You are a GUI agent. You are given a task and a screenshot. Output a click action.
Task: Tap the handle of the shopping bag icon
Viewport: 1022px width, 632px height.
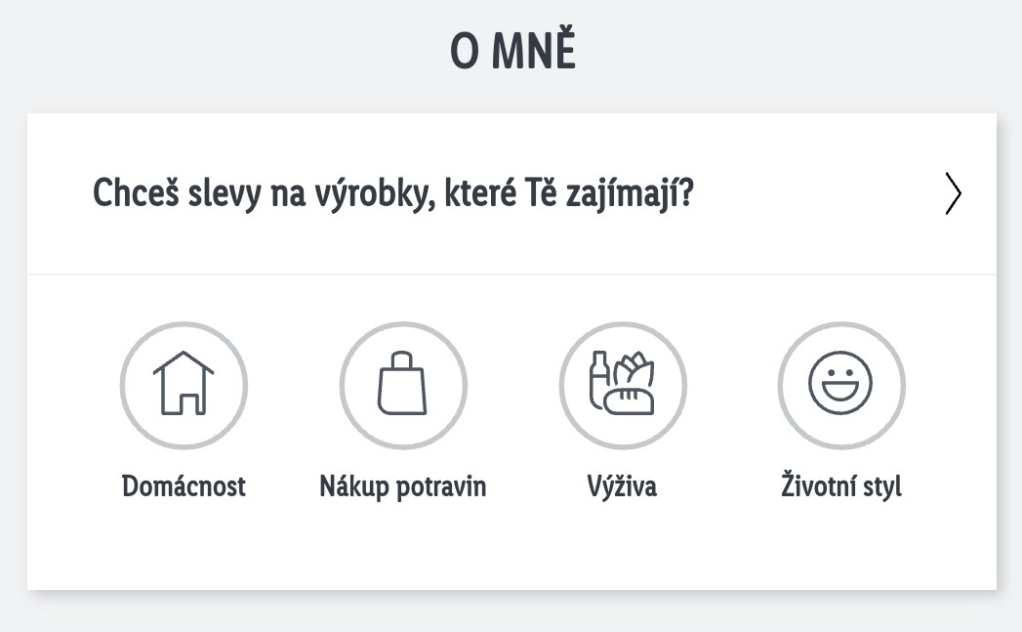402,360
